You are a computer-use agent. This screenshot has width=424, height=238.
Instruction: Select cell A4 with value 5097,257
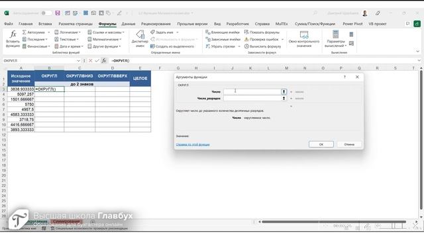[x=21, y=94]
